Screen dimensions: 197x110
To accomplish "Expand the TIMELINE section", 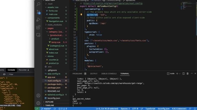I will (50, 105).
